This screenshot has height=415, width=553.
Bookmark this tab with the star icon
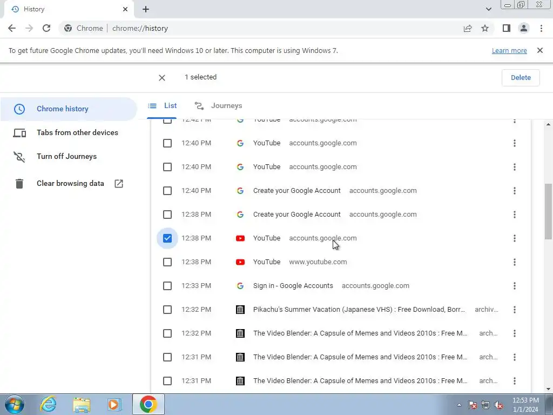pyautogui.click(x=485, y=28)
